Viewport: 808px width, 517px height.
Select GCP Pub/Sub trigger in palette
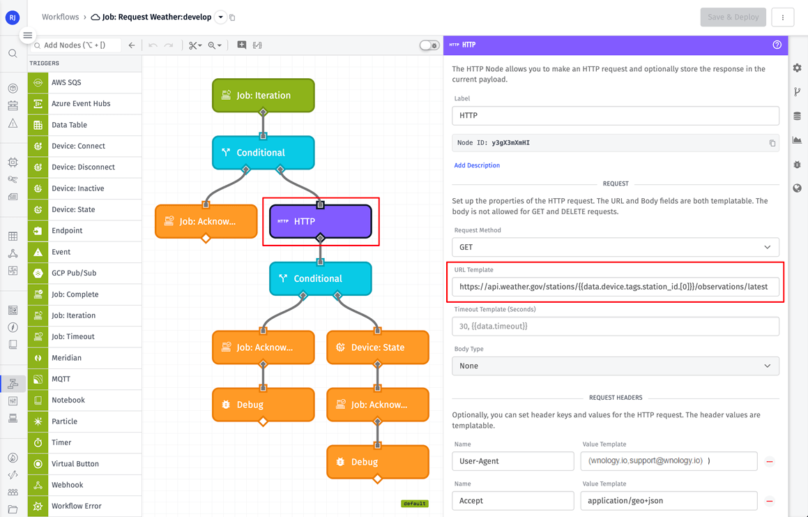tap(84, 273)
